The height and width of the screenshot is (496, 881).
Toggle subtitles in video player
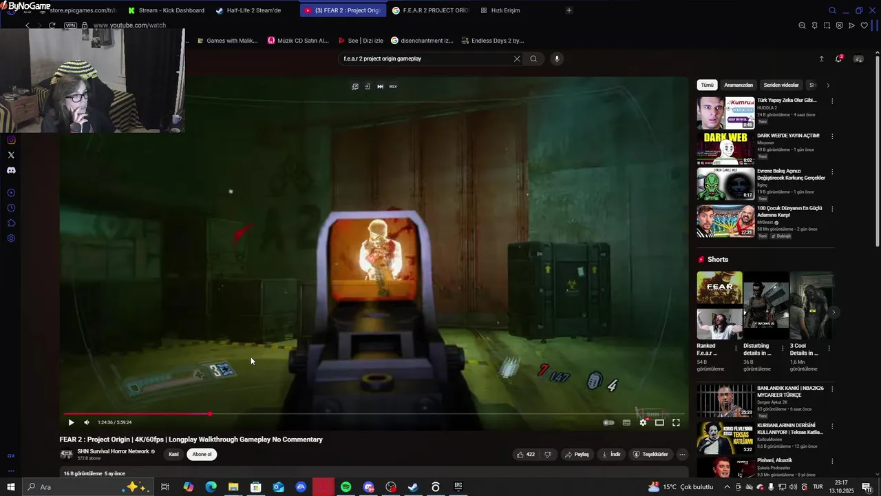[x=626, y=422]
